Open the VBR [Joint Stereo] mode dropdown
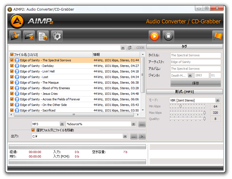This screenshot has width=232, height=179. pos(217,100)
